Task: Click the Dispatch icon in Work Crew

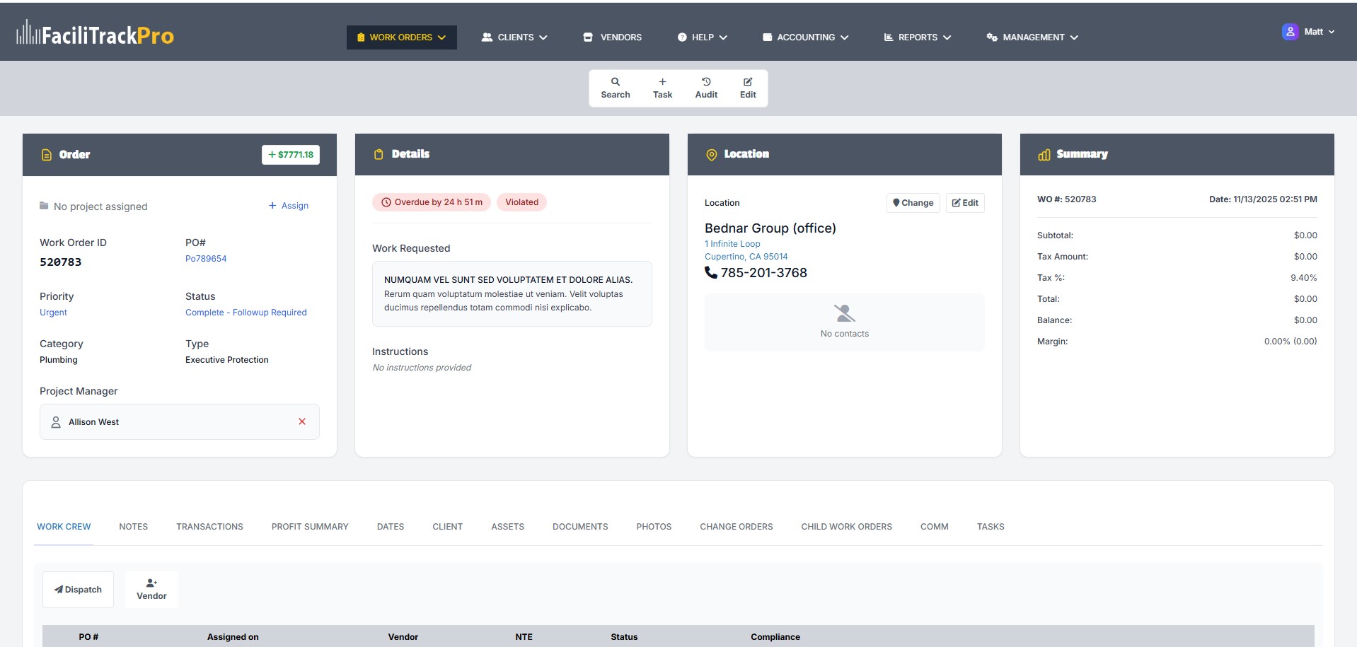Action: pyautogui.click(x=60, y=589)
